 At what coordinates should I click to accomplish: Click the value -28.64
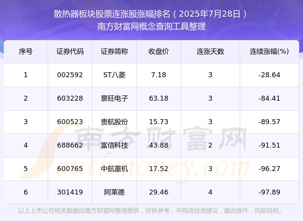pyautogui.click(x=269, y=75)
